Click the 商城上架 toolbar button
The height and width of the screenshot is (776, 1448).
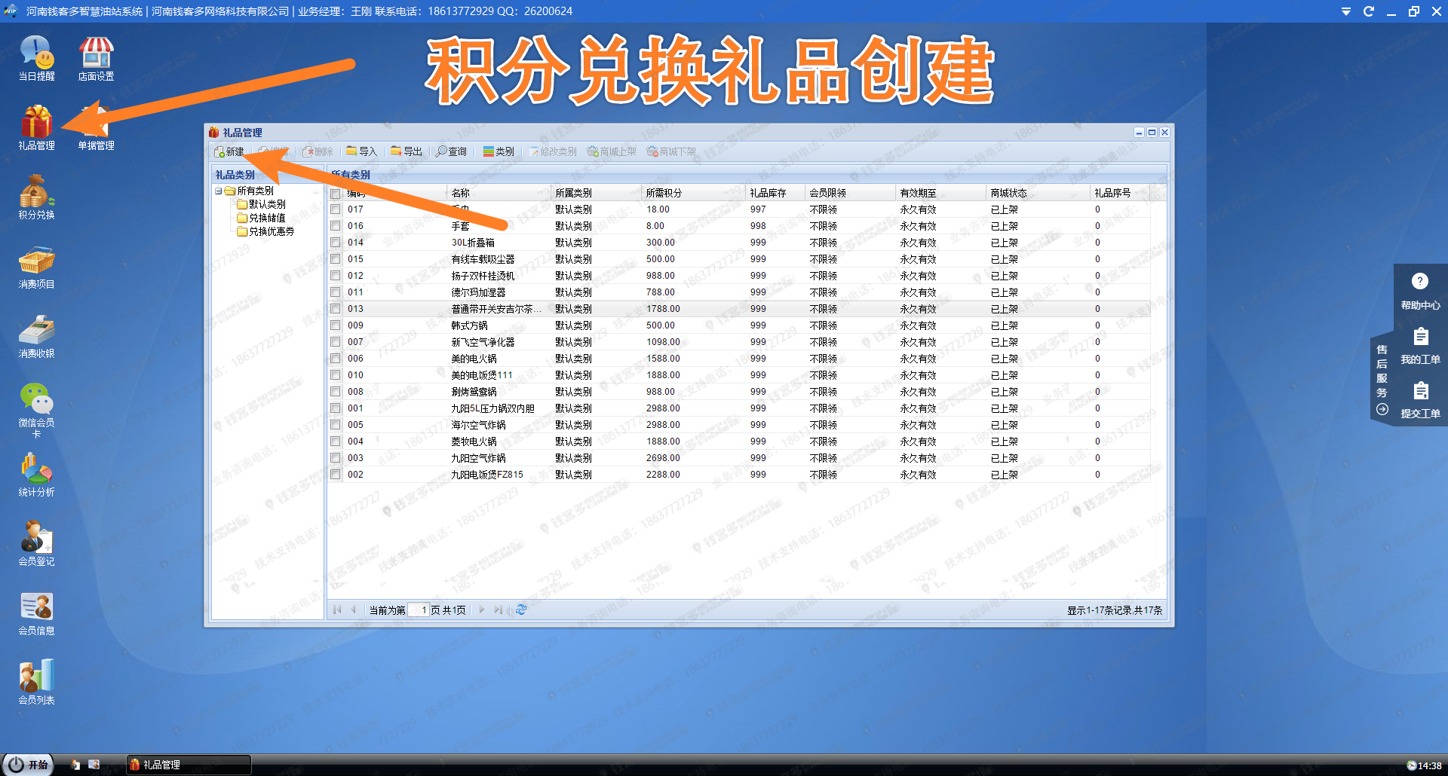(x=612, y=151)
